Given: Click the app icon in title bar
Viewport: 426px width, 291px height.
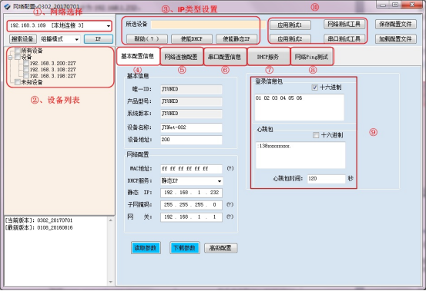Looking at the screenshot, I should point(7,6).
